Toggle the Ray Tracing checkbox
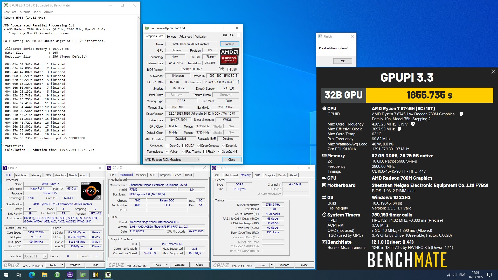 click(184, 152)
